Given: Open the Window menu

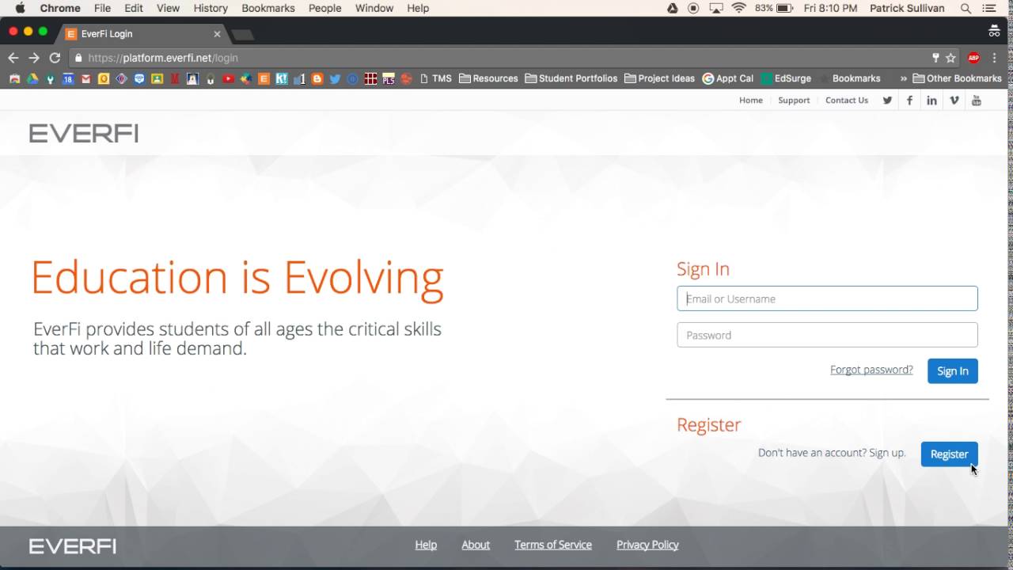Looking at the screenshot, I should click(374, 8).
